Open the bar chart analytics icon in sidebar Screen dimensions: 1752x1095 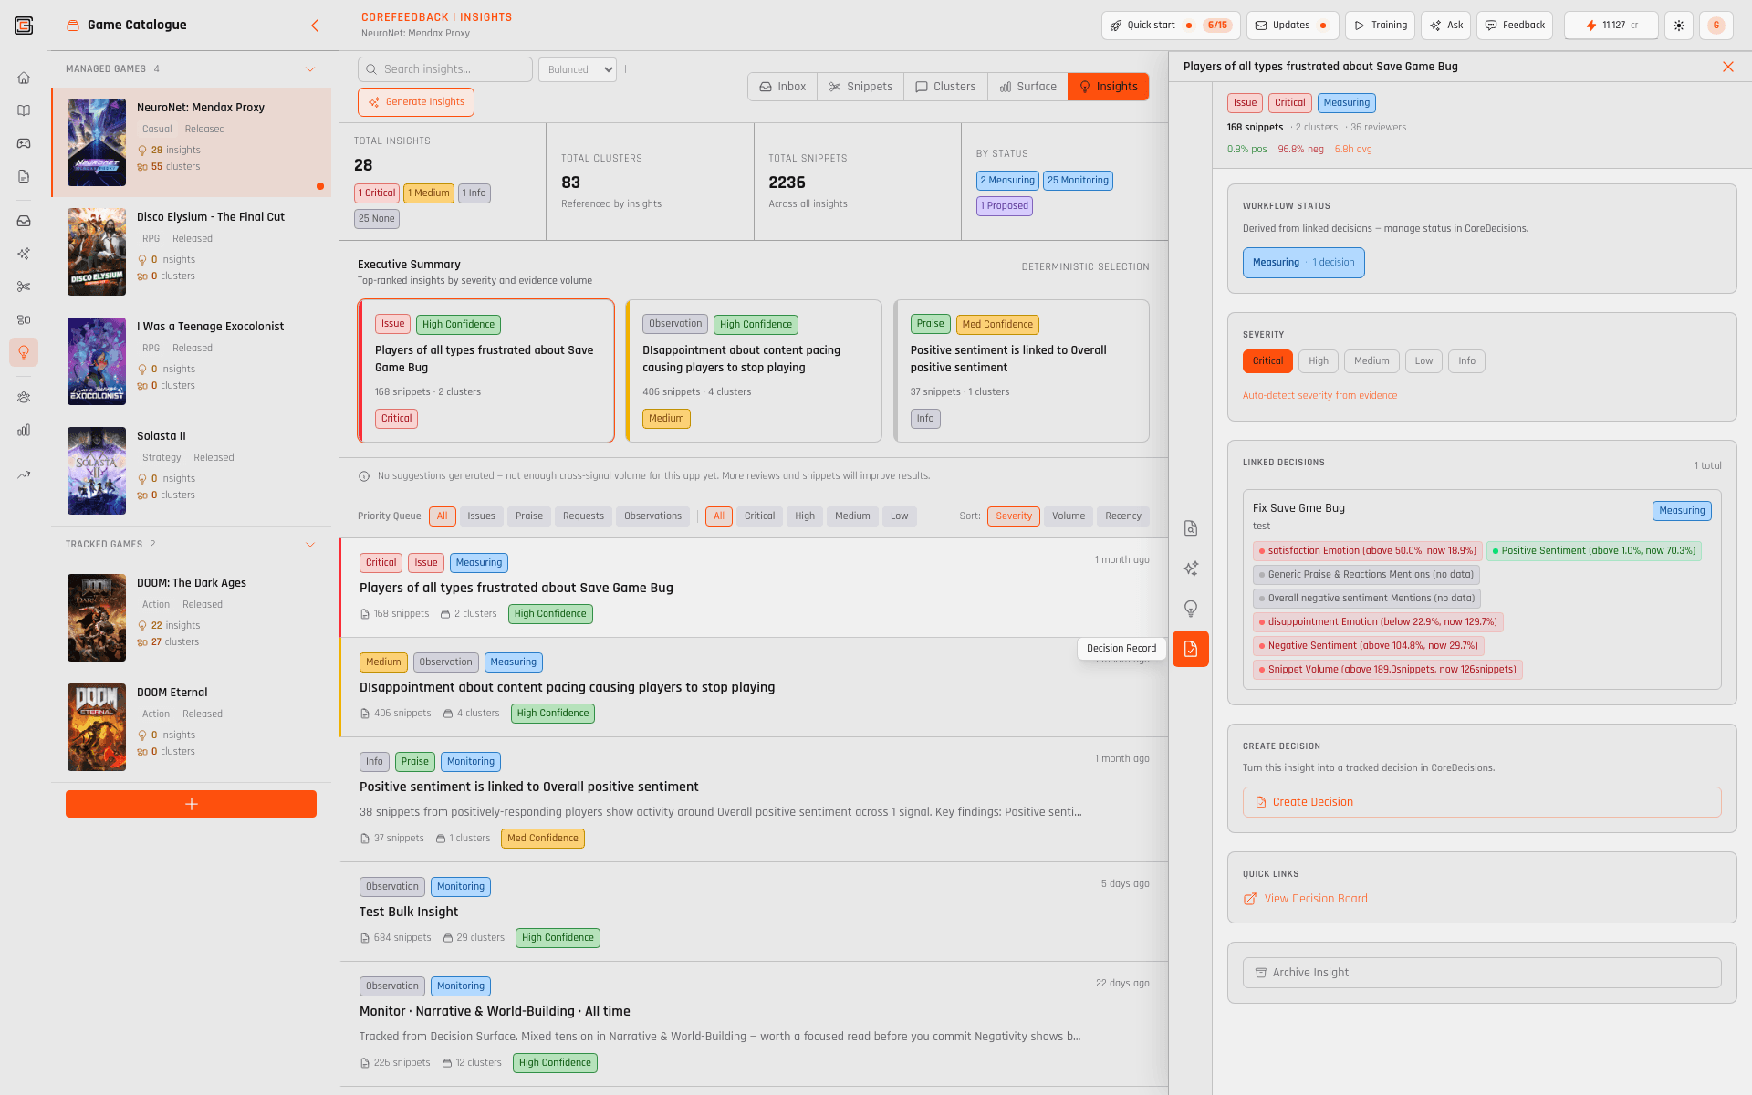[24, 430]
